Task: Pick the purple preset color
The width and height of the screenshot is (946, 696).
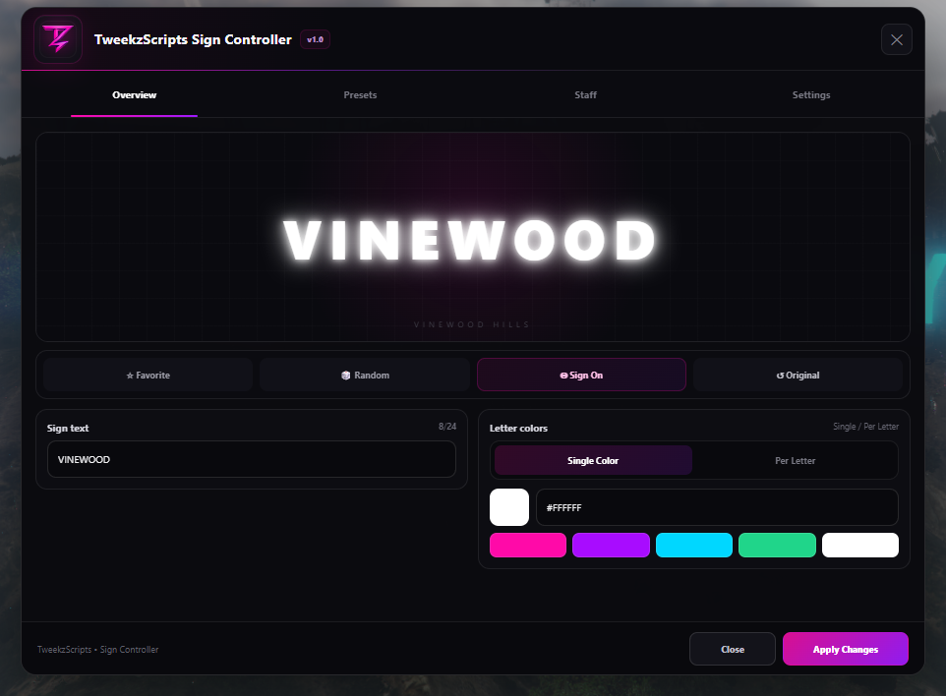Action: pyautogui.click(x=611, y=546)
